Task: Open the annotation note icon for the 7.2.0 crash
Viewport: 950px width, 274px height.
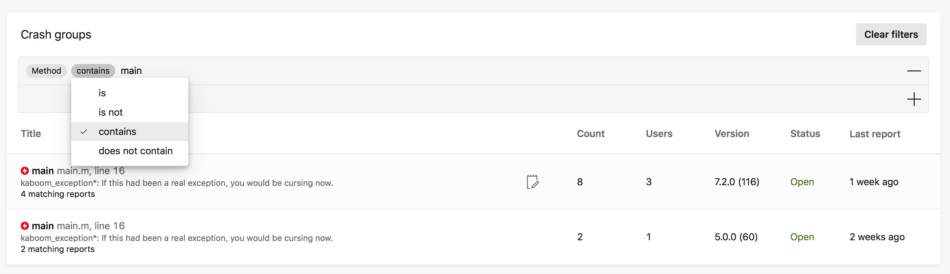Action: coord(532,181)
